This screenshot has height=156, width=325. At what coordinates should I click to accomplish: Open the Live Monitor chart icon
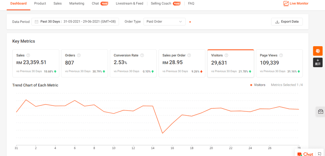point(286,4)
